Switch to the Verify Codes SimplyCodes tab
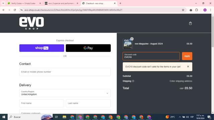The width and height of the screenshot is (214, 120). 23,3
